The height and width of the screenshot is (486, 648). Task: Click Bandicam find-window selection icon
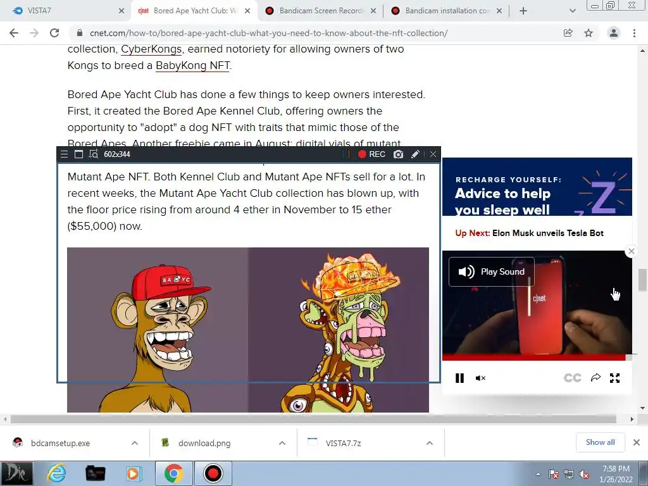coord(94,154)
